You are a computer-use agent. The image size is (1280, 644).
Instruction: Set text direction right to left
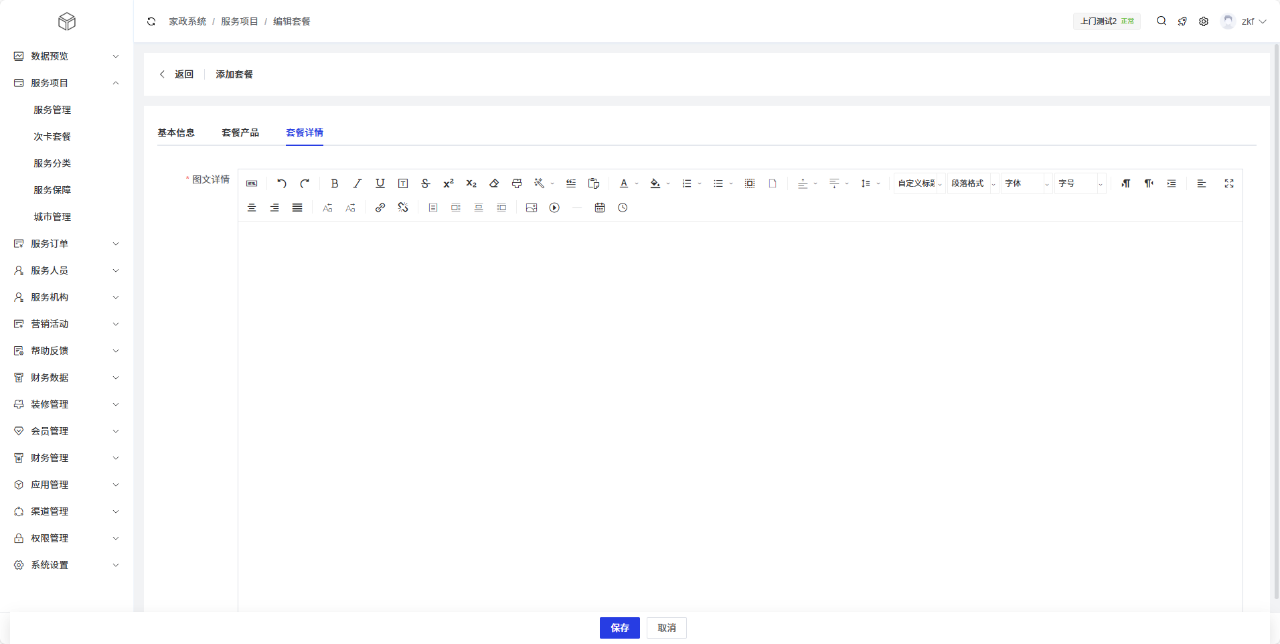coord(1149,183)
